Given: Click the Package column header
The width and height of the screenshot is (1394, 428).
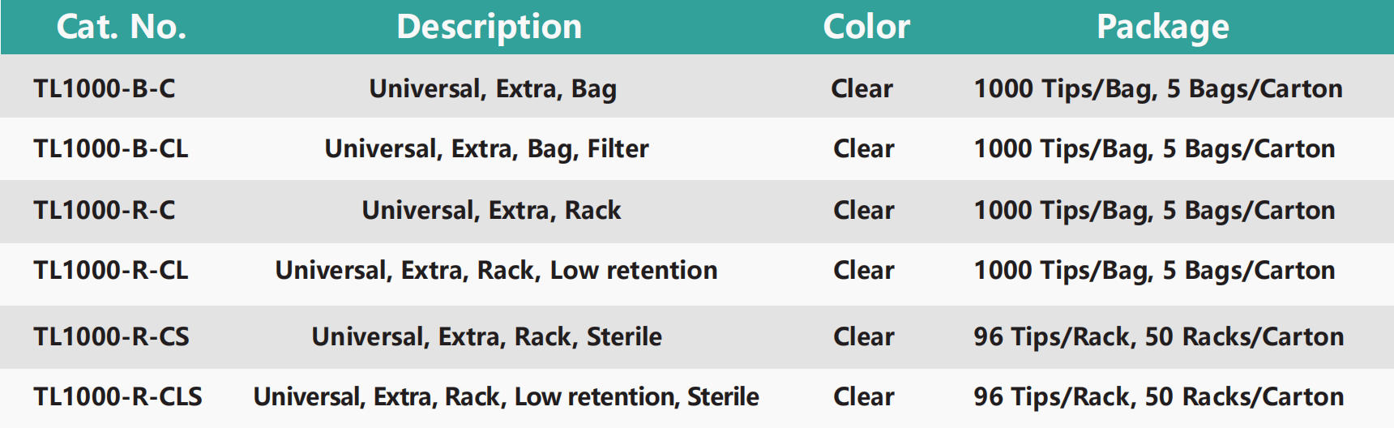Looking at the screenshot, I should coord(1162,27).
